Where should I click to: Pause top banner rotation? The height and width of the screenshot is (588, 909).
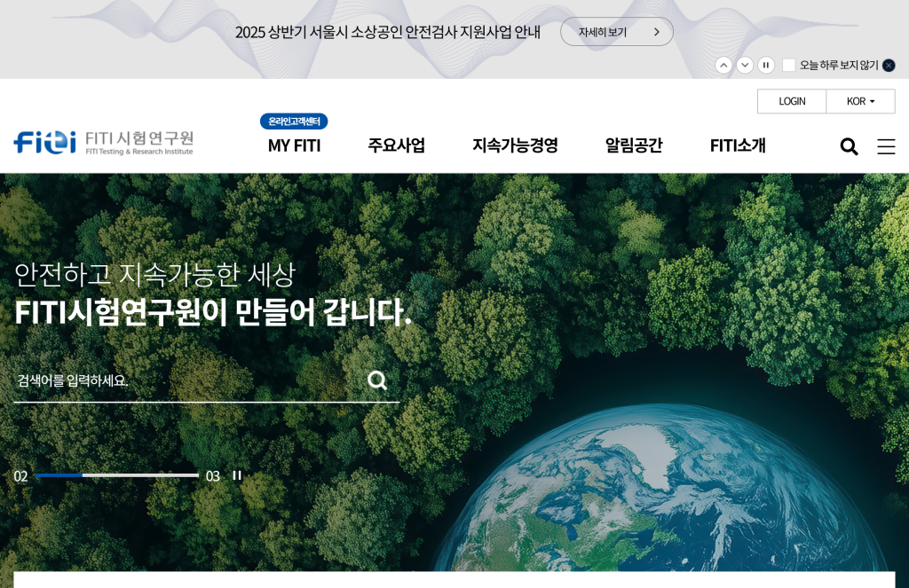pyautogui.click(x=766, y=65)
